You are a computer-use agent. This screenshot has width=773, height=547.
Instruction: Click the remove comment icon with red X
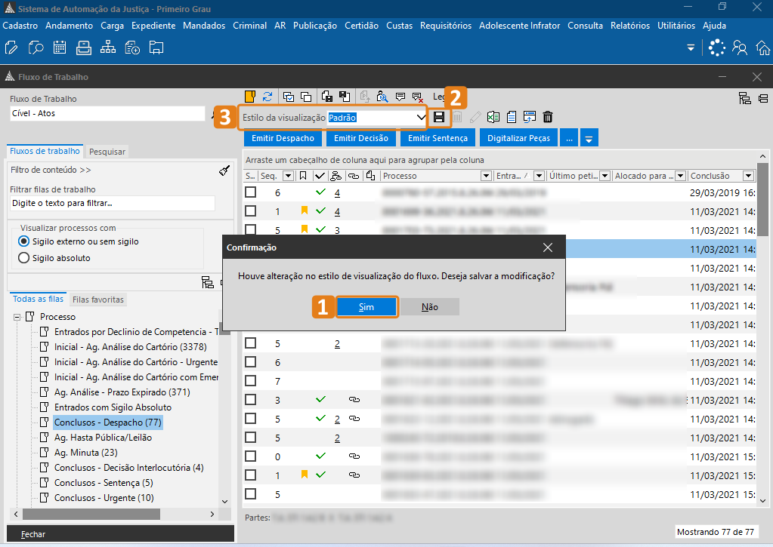418,97
